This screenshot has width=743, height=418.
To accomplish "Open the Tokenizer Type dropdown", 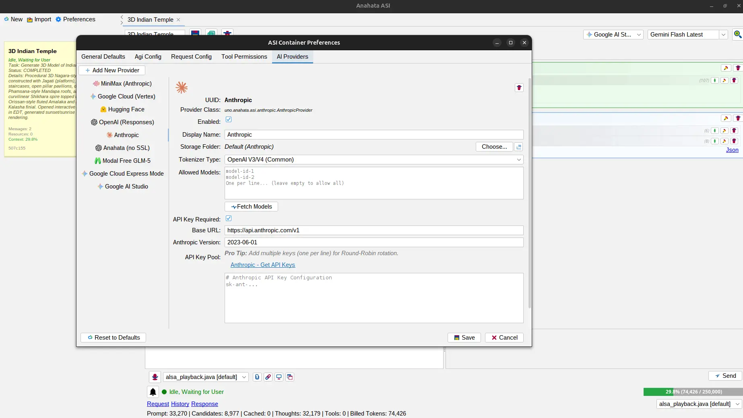I will coord(374,160).
